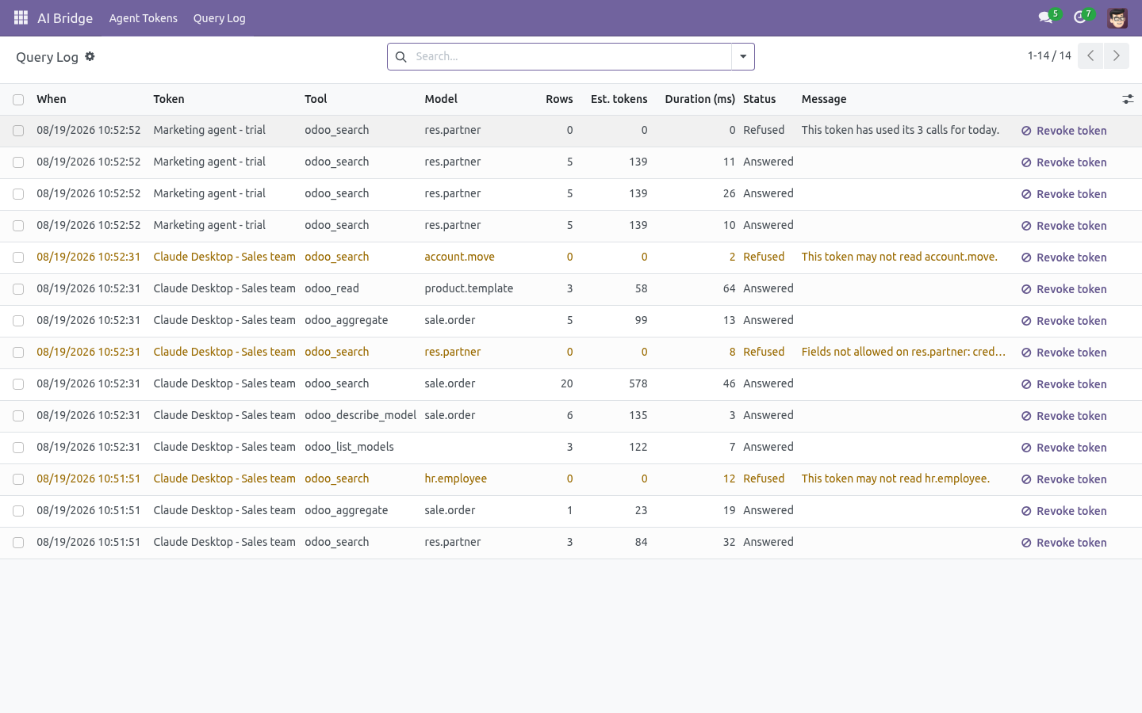Revoke token on the 'Fields not allowed' row
The image size is (1142, 713).
point(1063,353)
